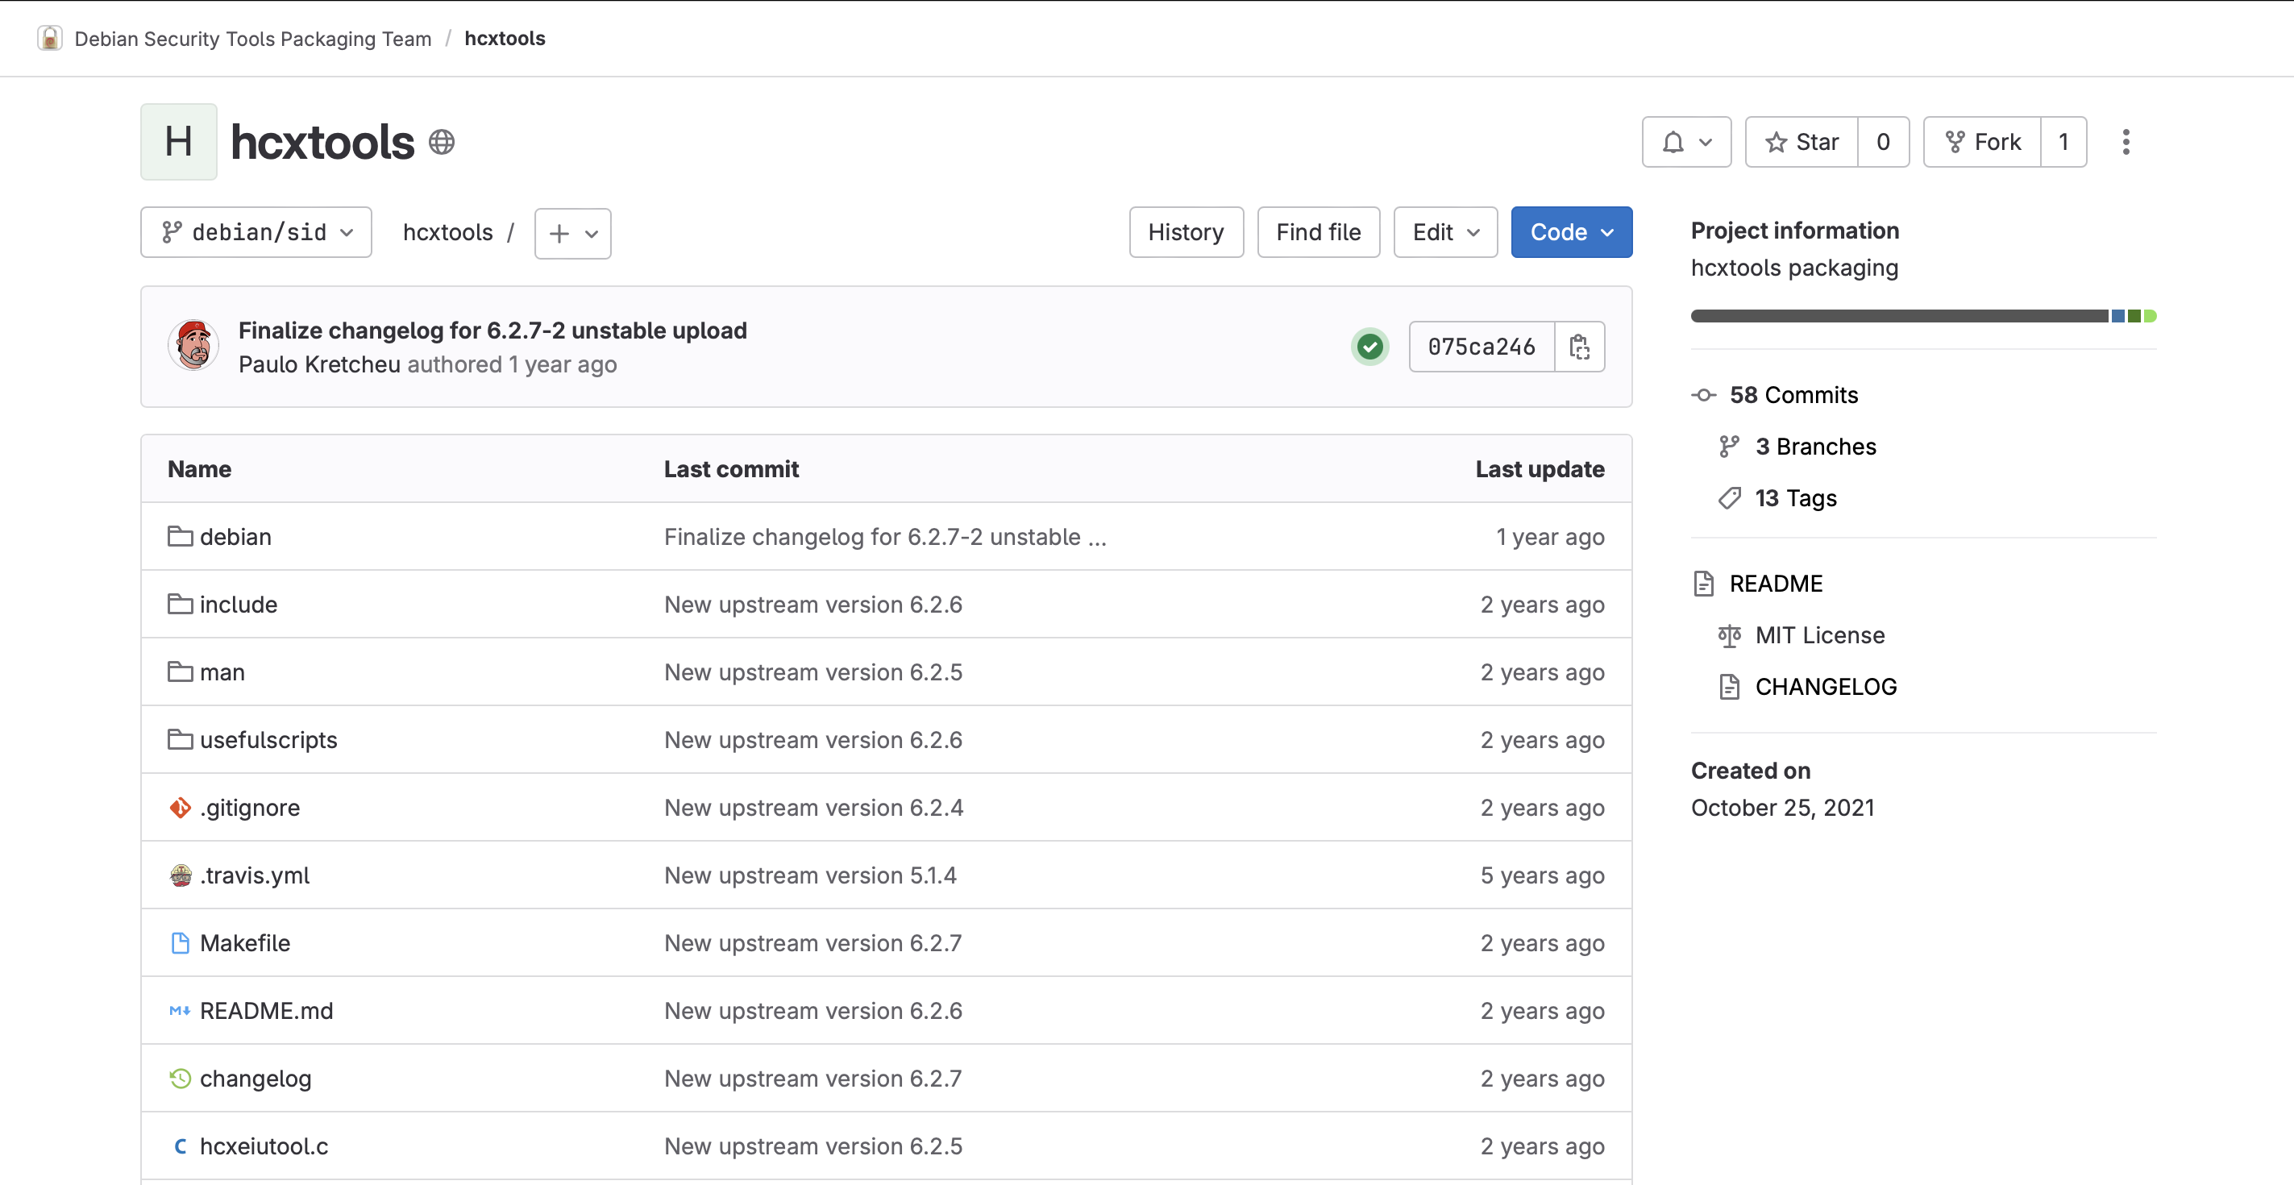Open the debian folder

(x=235, y=537)
